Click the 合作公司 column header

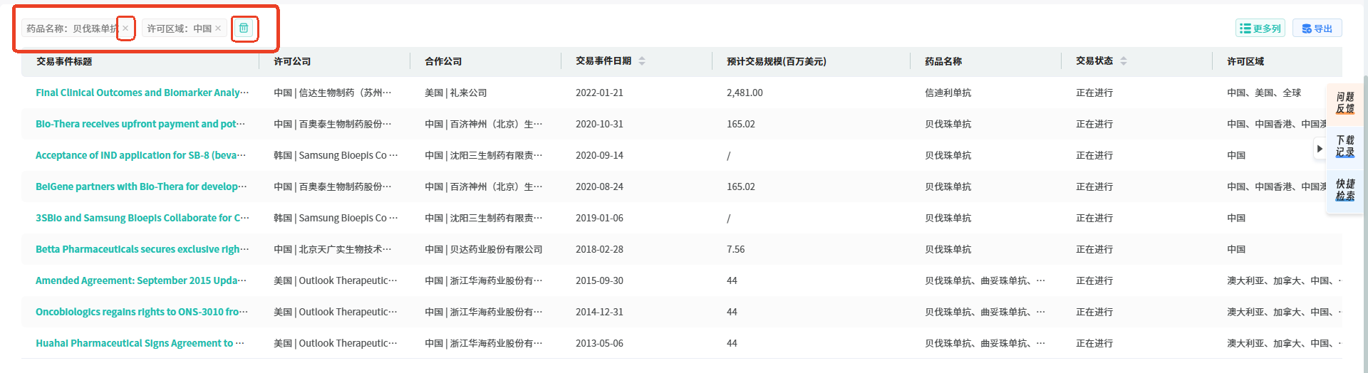point(443,61)
